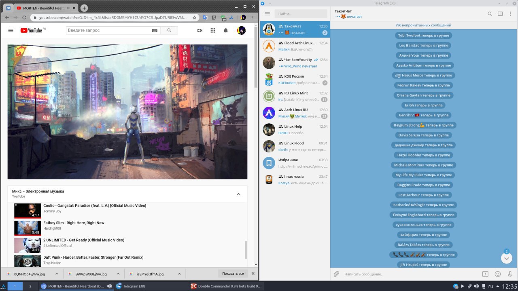Image resolution: width=518 pixels, height=291 pixels.
Task: Search in current Telegram chat
Action: tap(490, 14)
